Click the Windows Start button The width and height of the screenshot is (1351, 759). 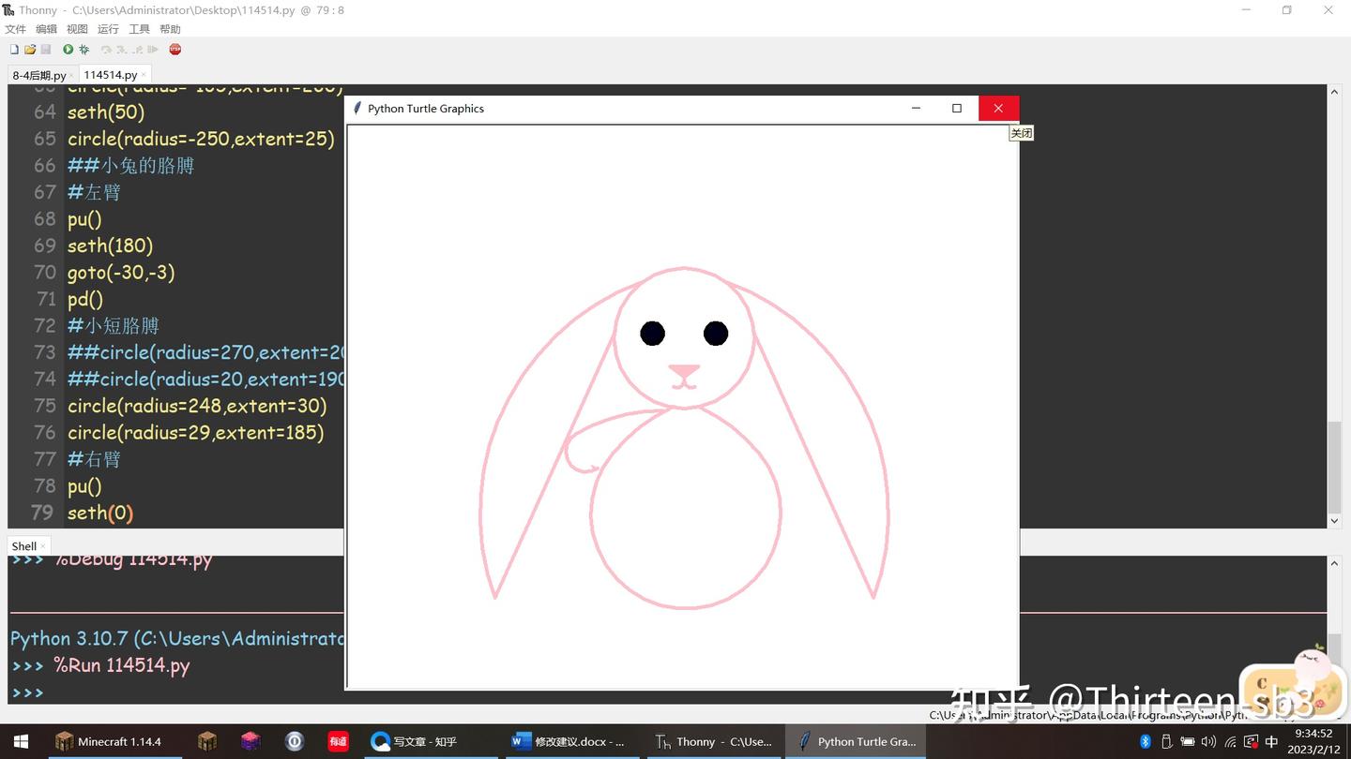coord(19,741)
